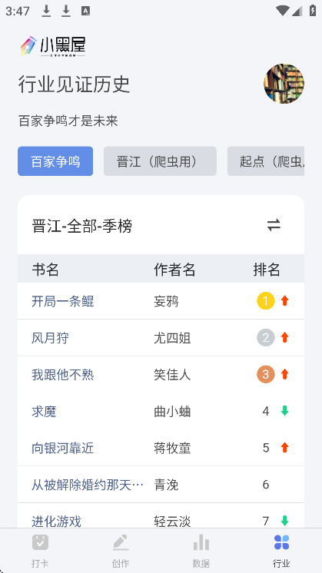Open book 开局一条鲲
The width and height of the screenshot is (322, 573).
63,302
